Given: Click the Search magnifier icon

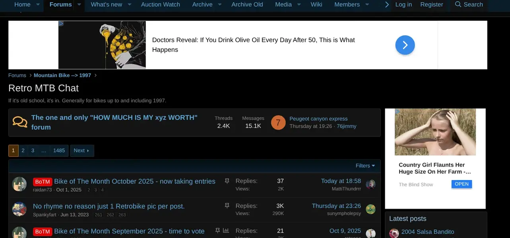Looking at the screenshot, I should (458, 4).
